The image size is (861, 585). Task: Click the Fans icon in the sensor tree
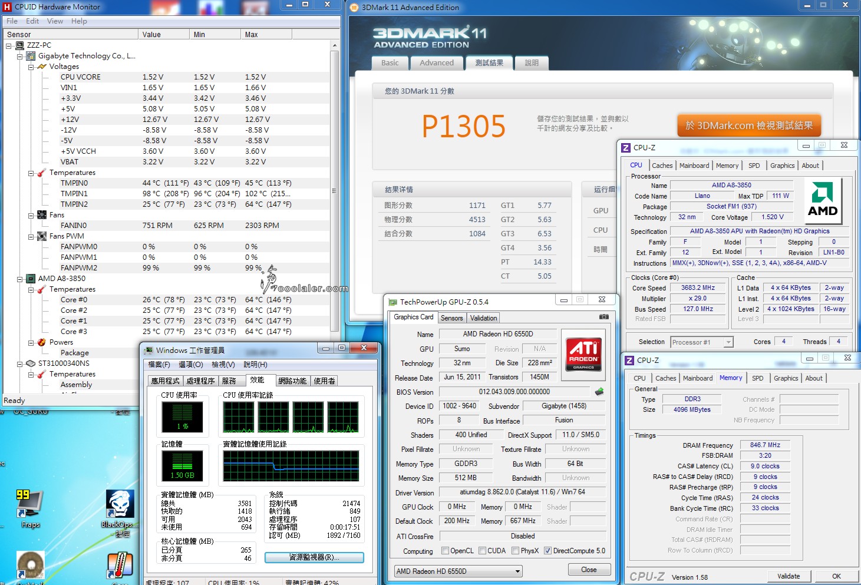[x=42, y=215]
